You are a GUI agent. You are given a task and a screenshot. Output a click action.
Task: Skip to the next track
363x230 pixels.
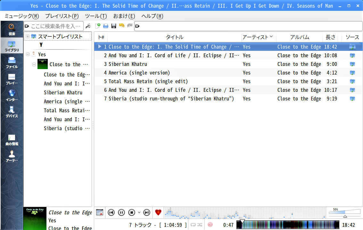(x=147, y=212)
